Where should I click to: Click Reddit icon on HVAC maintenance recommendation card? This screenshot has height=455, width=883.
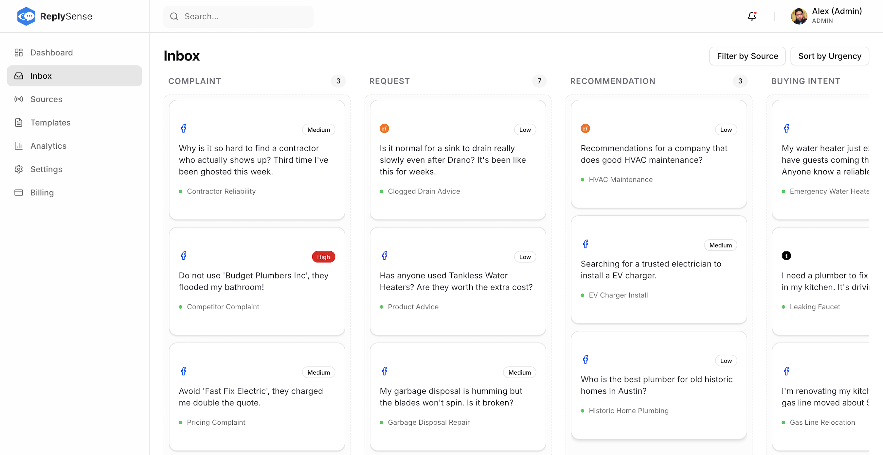(585, 128)
